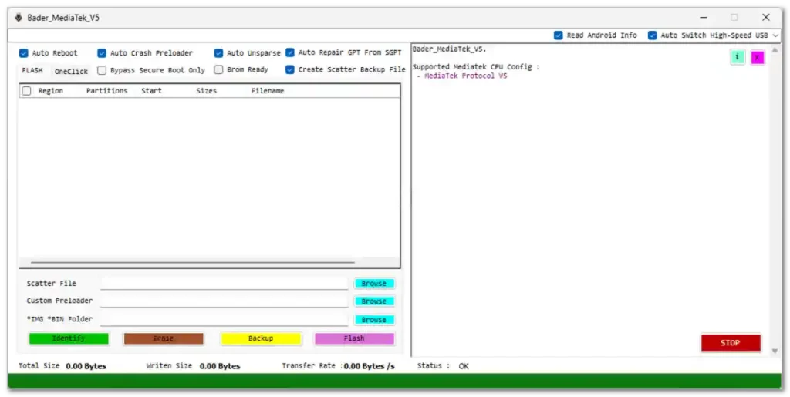This screenshot has height=397, width=790.
Task: Click the yellow Backup button
Action: pyautogui.click(x=261, y=338)
